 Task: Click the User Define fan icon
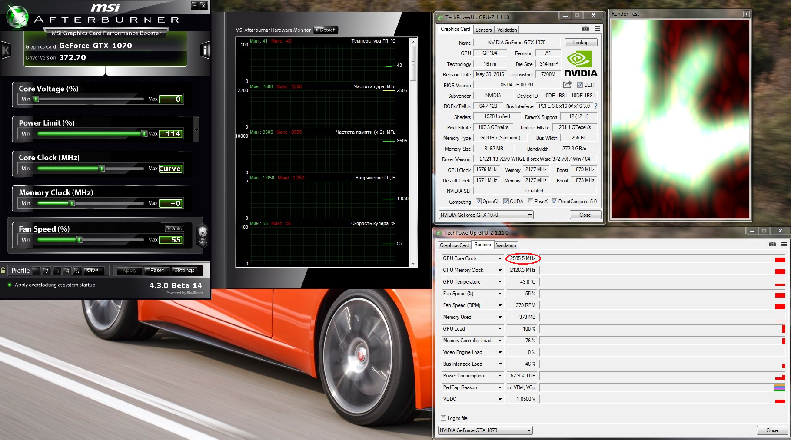click(x=203, y=235)
